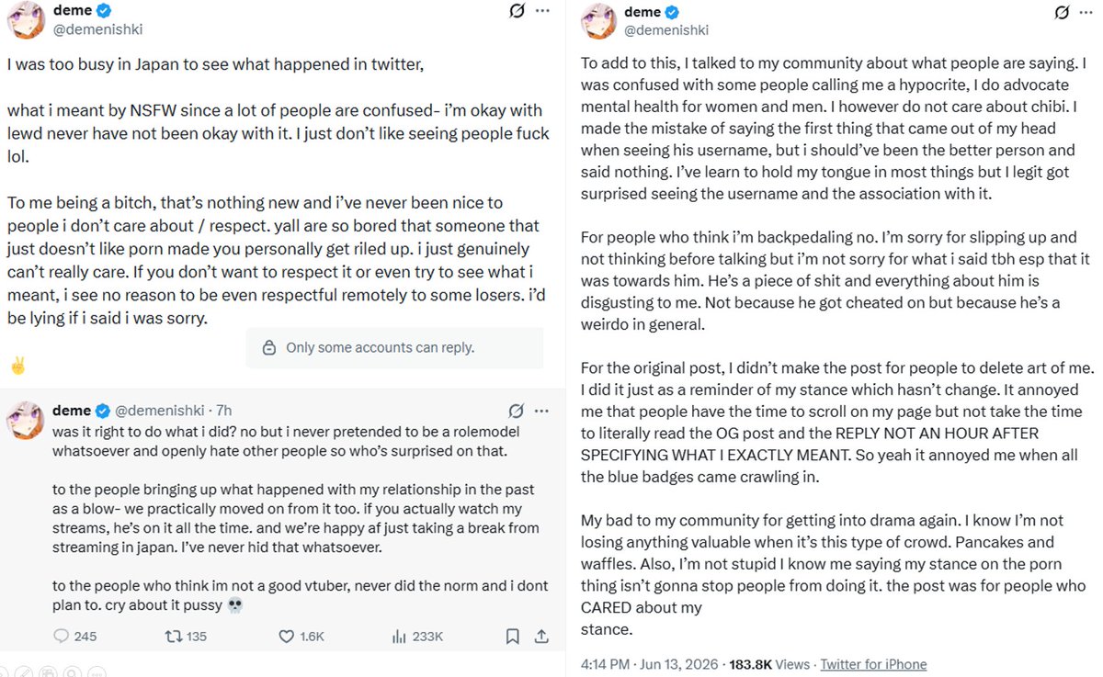Like the post with 1.6K hearts

pos(286,636)
